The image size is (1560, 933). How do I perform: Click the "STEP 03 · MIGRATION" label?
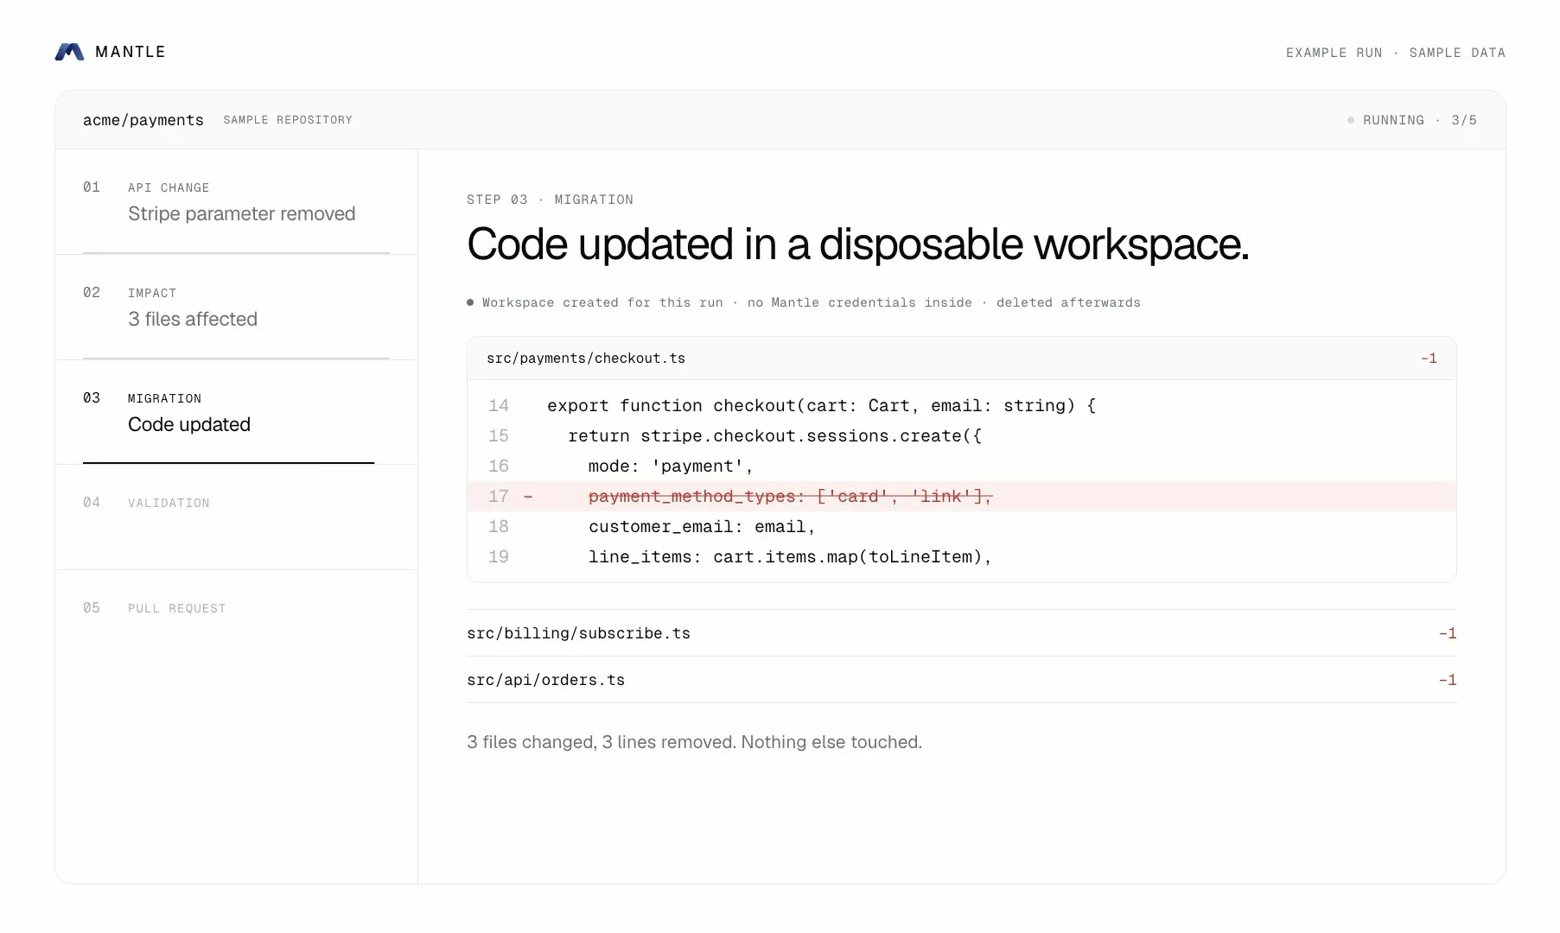550,200
